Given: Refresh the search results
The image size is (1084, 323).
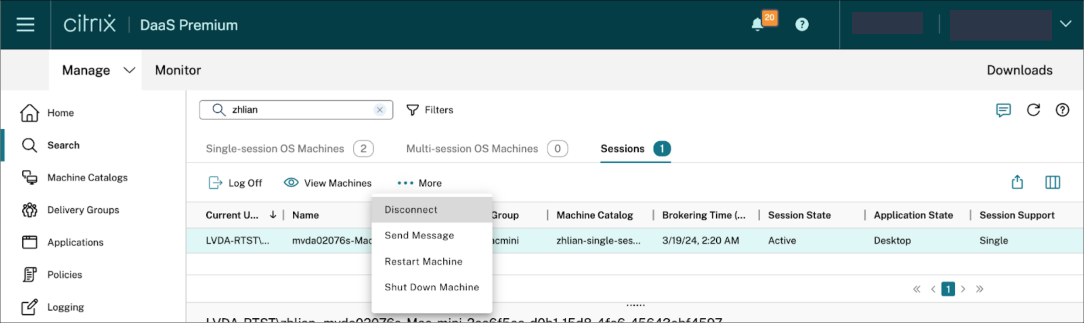Looking at the screenshot, I should coord(1033,110).
